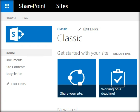Select the 'Working on a deadline?' tile

pos(118,78)
